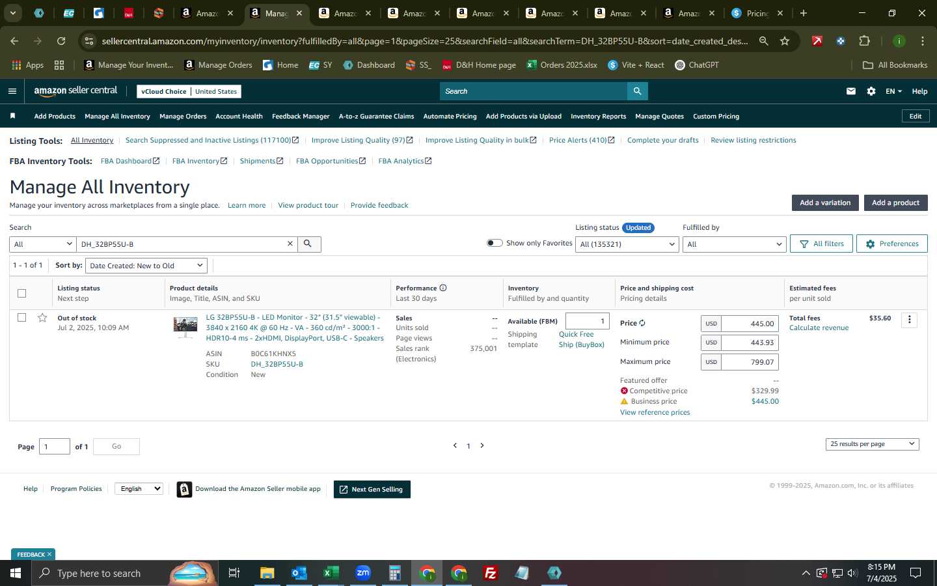Bookmark this page with the star icon

click(785, 41)
